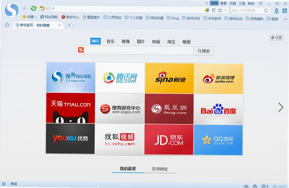Select the 新标签页 - 我的最爱 tab
Screen dimensions: 289x188
pos(38,25)
